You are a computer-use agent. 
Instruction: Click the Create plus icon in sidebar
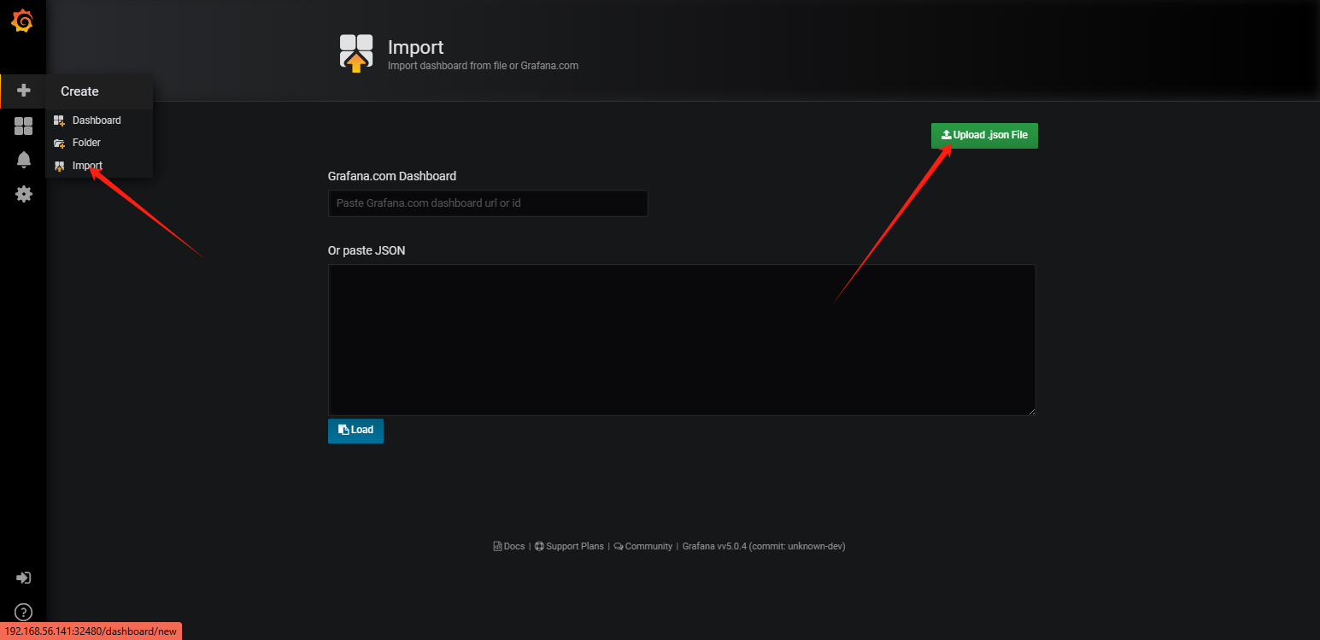24,91
